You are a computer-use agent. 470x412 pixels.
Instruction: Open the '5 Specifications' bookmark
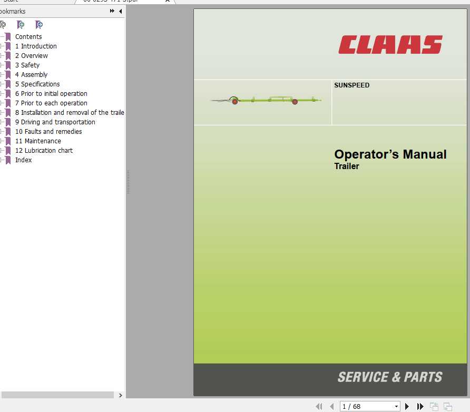(37, 84)
